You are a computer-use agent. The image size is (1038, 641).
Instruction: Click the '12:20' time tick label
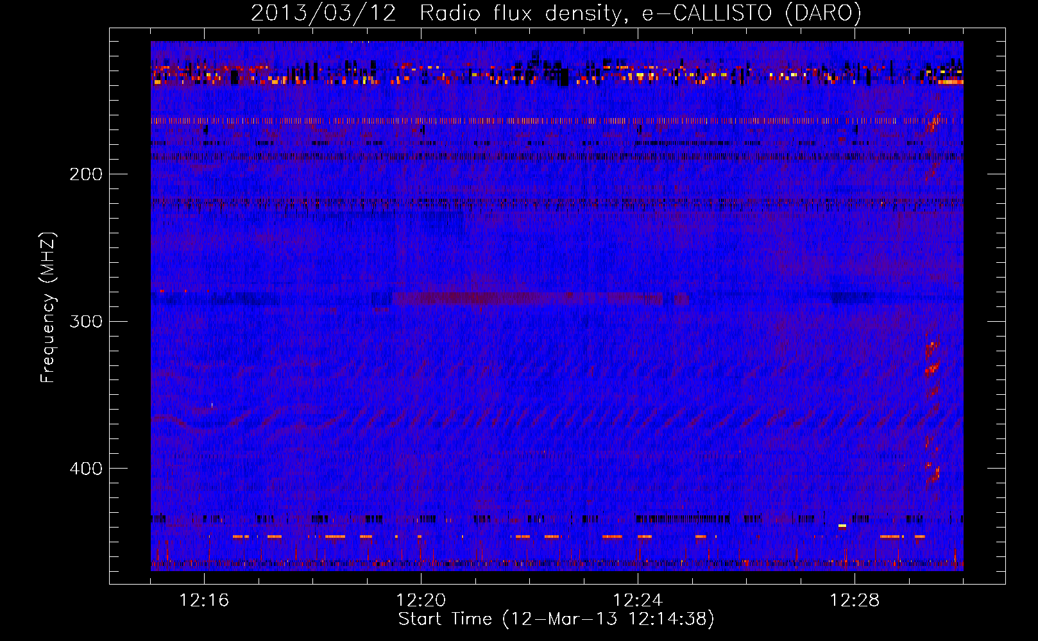click(421, 601)
